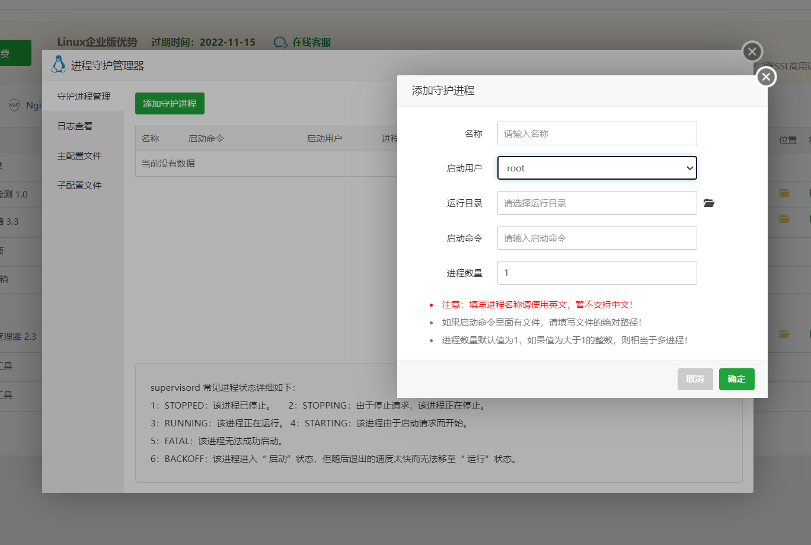Focus the 启动命令 command input field

coord(597,238)
